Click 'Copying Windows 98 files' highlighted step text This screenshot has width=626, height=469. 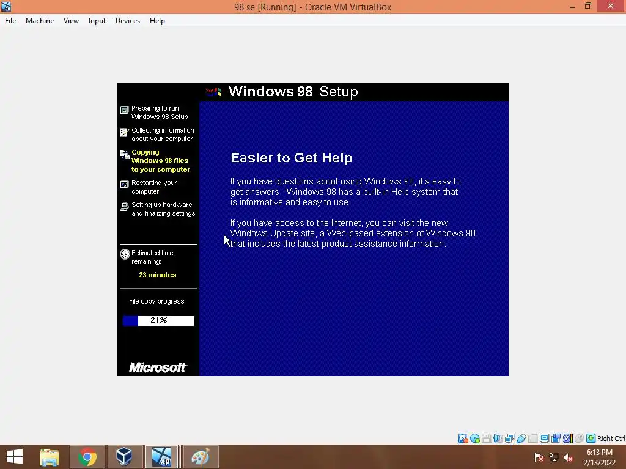click(x=161, y=161)
